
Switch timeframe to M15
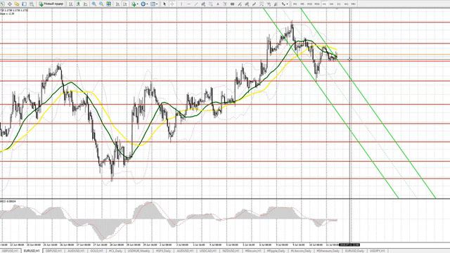click(309, 4)
